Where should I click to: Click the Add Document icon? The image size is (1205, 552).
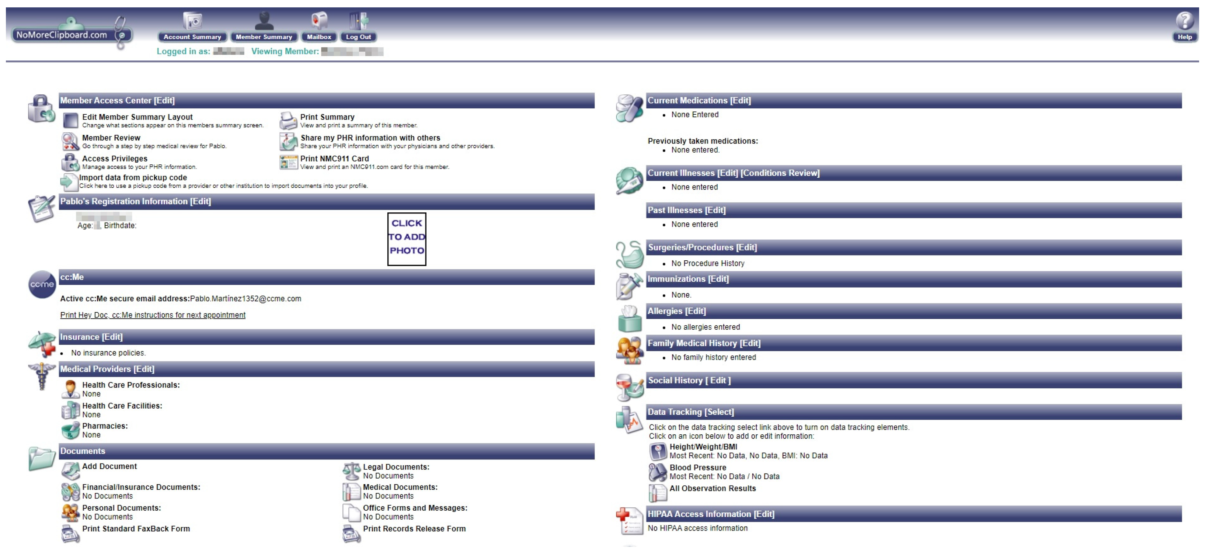pos(70,470)
